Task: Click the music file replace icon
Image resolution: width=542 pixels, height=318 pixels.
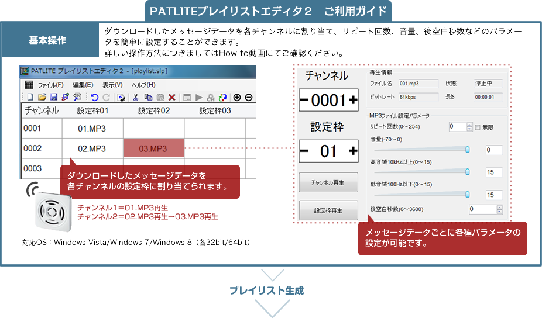Action: coord(121,98)
